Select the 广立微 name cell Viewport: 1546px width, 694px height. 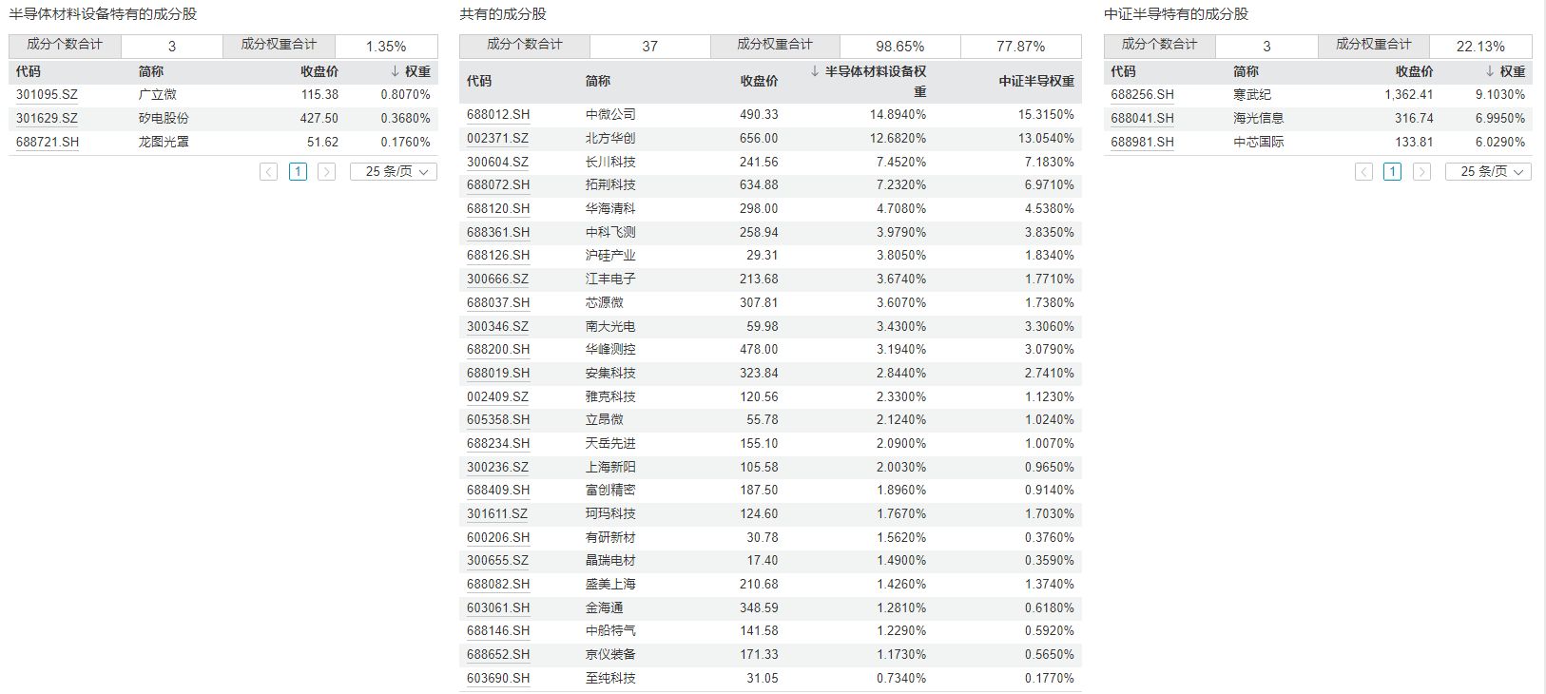[x=157, y=95]
